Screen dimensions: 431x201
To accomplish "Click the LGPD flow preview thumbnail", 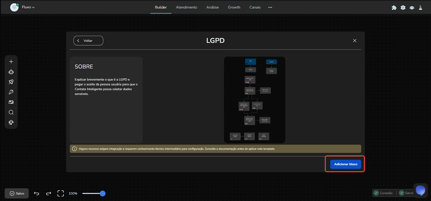I will pyautogui.click(x=255, y=100).
